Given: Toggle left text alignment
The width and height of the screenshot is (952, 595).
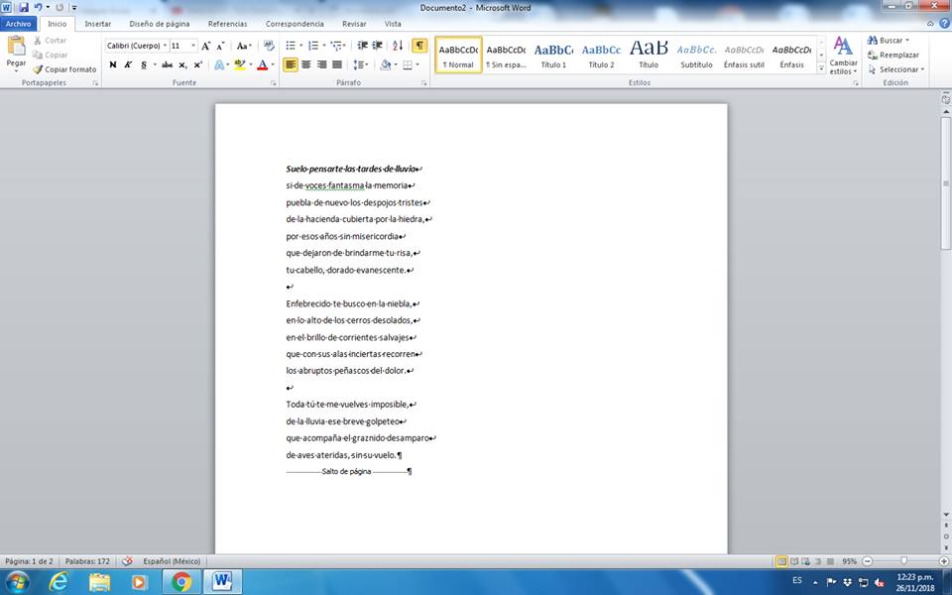Looking at the screenshot, I should 291,64.
